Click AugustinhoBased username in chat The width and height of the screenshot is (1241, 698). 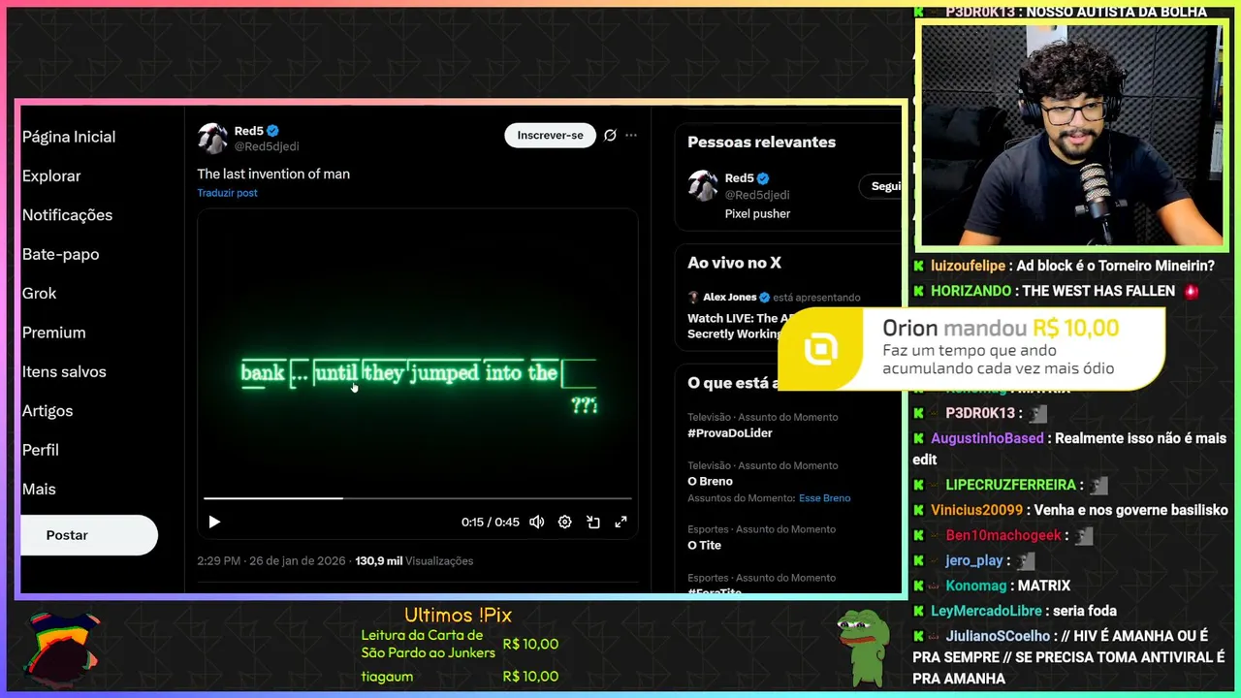[987, 438]
